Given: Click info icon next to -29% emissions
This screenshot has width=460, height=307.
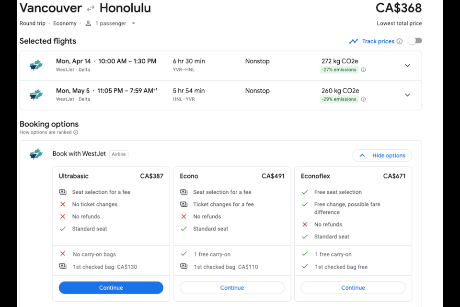Looking at the screenshot, I should (x=363, y=99).
